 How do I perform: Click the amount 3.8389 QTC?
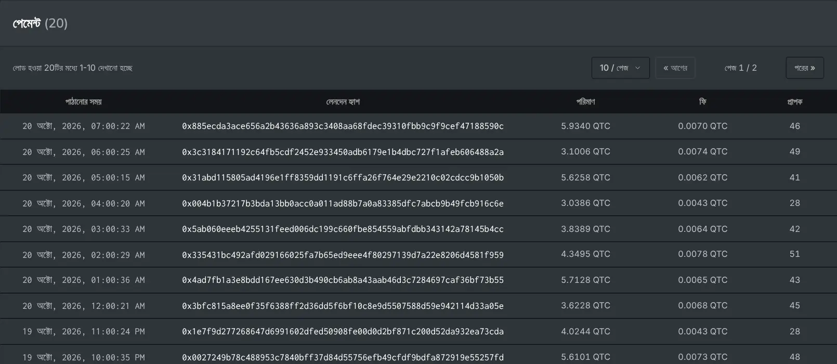[x=586, y=229]
